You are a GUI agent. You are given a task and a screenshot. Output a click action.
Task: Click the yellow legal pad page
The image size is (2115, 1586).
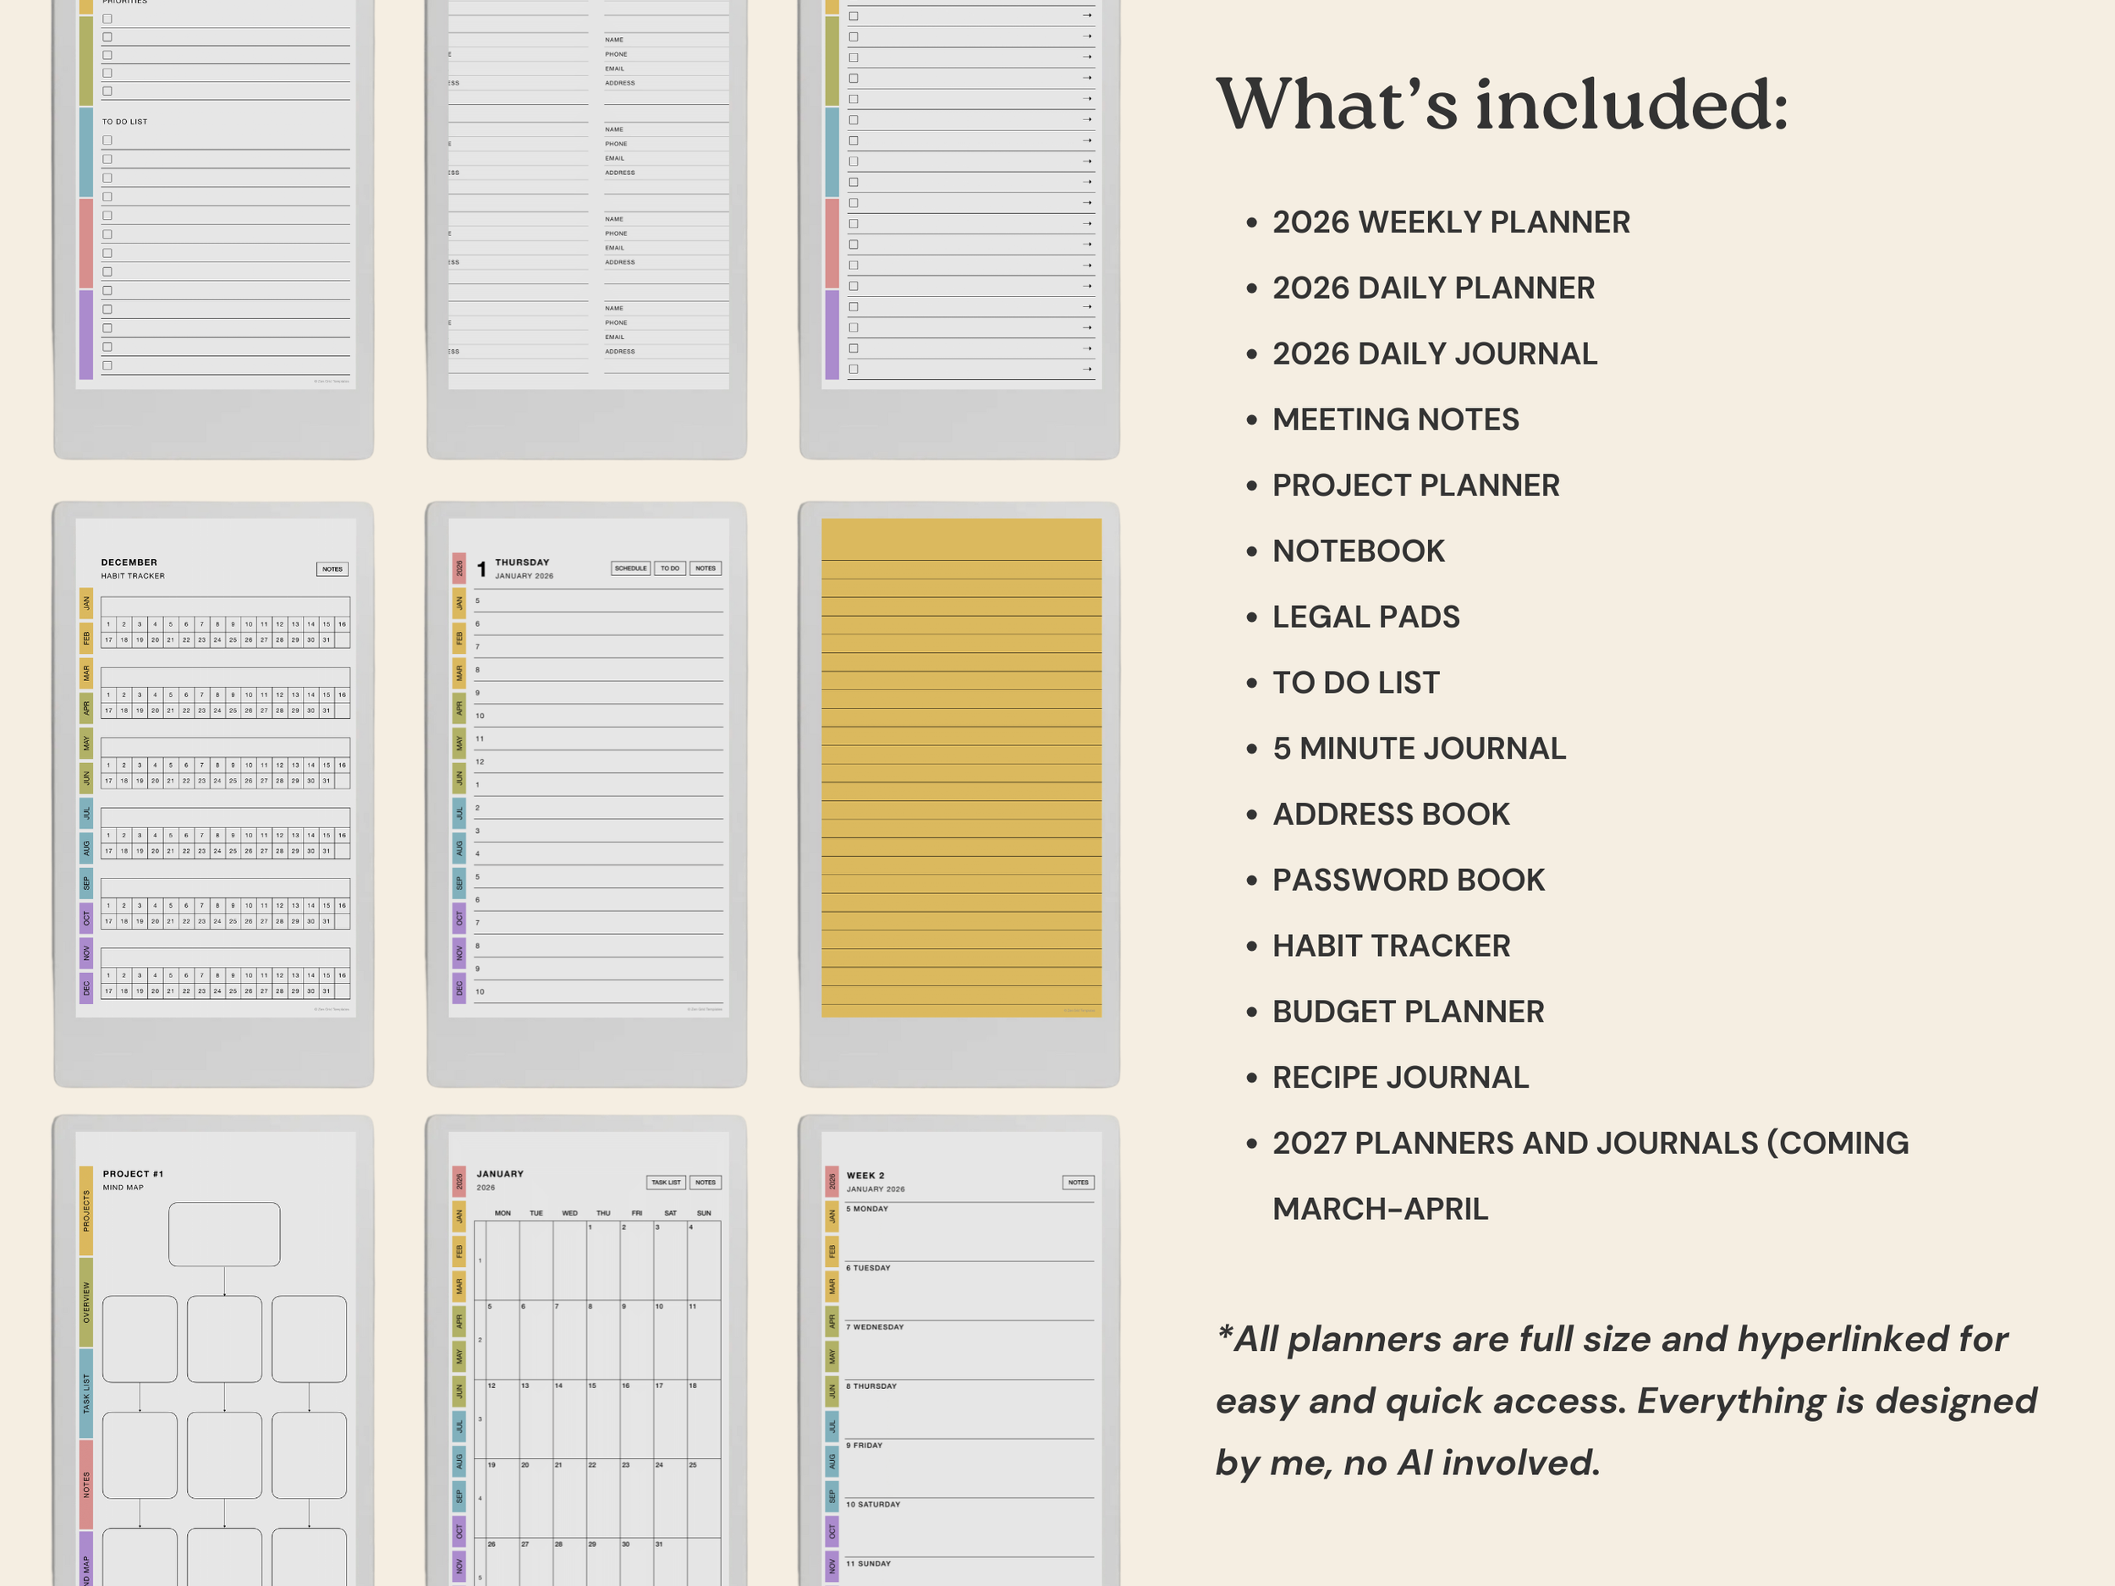tap(961, 766)
